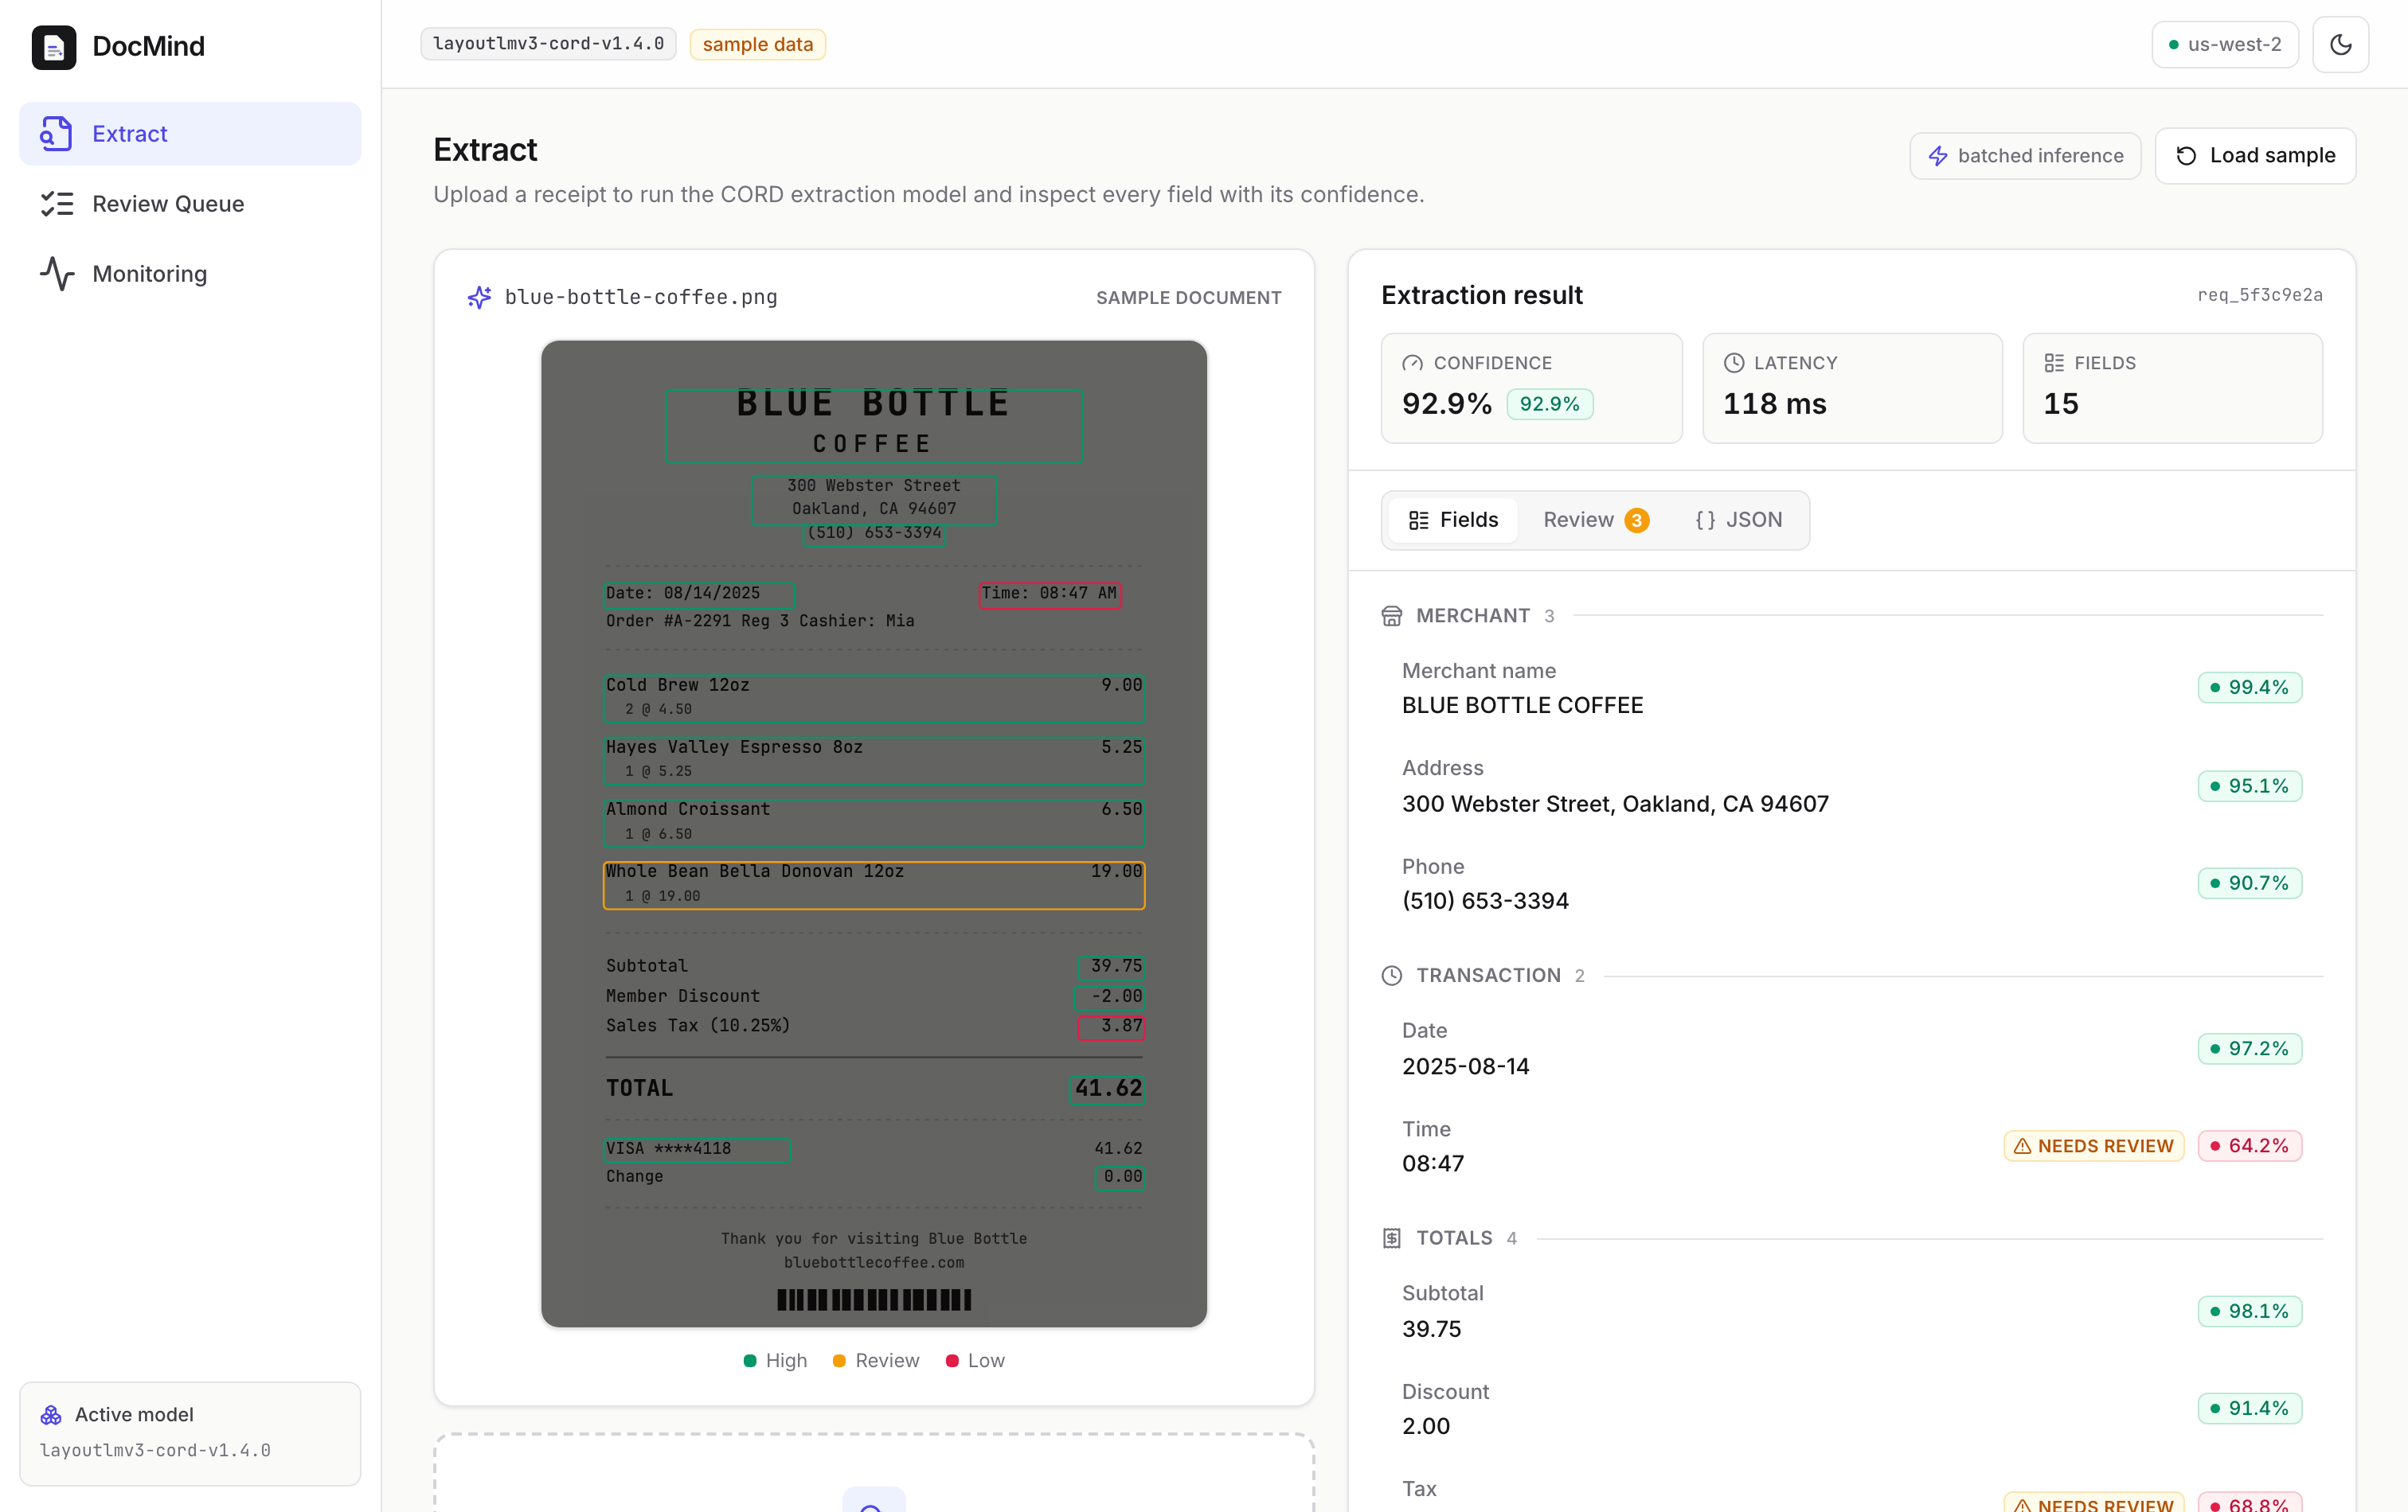Click the req_5f3c9e2a request ID

2259,294
